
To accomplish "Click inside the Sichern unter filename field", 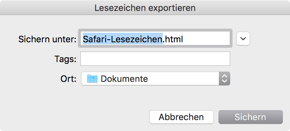I will point(155,39).
